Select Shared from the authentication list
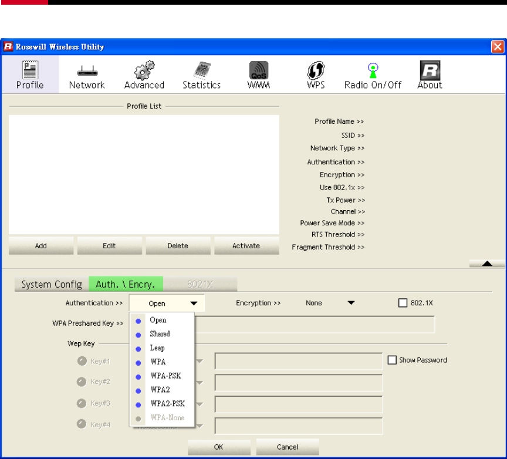Image resolution: width=507 pixels, height=459 pixels. click(x=159, y=334)
